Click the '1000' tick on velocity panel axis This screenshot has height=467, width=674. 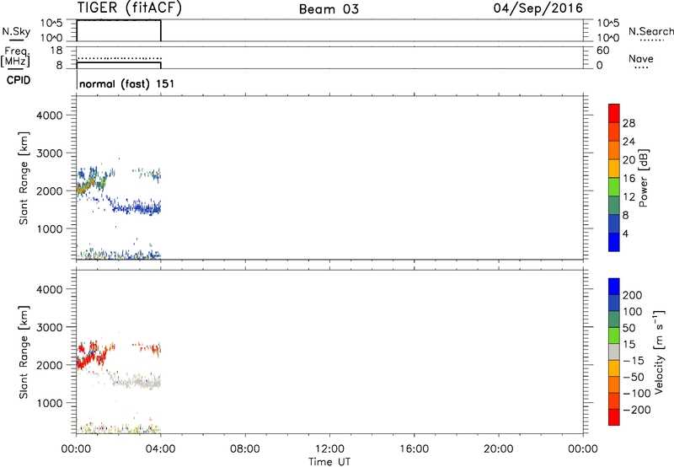coord(50,403)
